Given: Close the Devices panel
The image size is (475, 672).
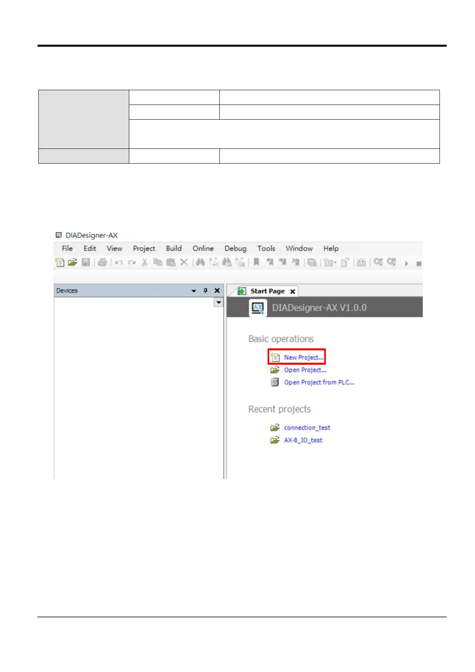Looking at the screenshot, I should point(217,291).
